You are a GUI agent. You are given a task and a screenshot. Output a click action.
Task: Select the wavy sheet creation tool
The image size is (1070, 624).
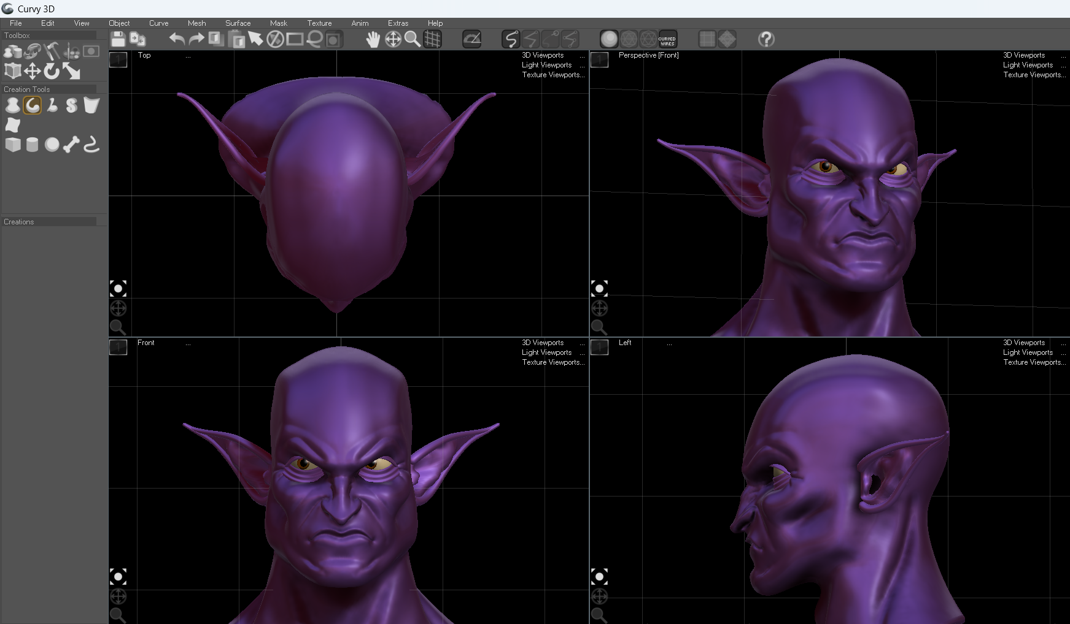tap(12, 125)
